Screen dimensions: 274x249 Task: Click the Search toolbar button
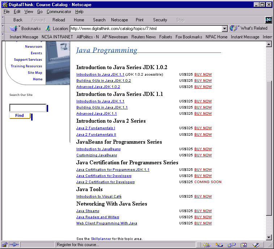pos(99,20)
